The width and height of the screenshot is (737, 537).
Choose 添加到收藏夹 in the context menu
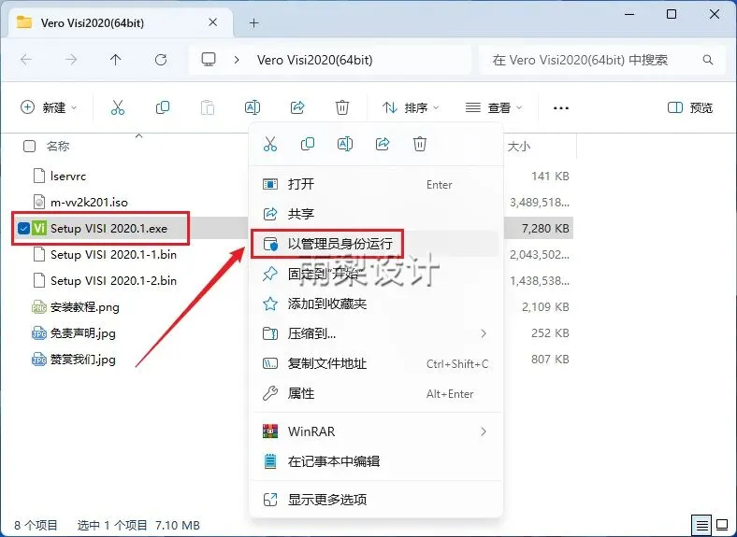click(376, 304)
